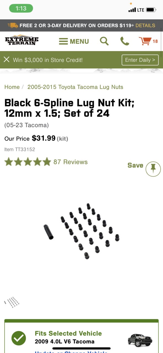Tap the phone call icon
Viewport: 163px width, 353px height.
125,41
